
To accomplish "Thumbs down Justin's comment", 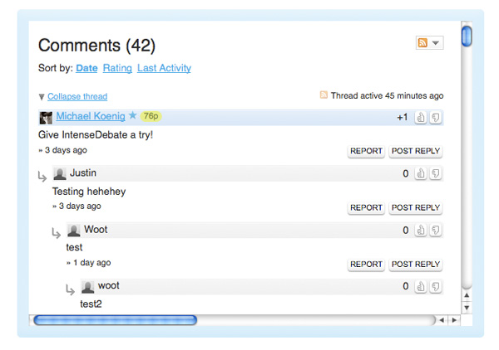I will tap(436, 173).
